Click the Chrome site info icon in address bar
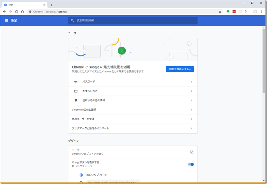The height and width of the screenshot is (184, 267). (x=30, y=12)
